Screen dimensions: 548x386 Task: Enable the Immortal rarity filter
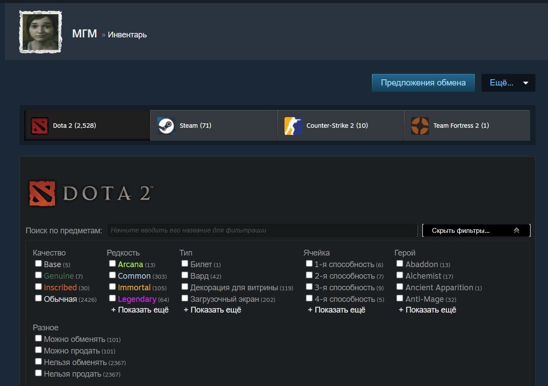pyautogui.click(x=112, y=287)
